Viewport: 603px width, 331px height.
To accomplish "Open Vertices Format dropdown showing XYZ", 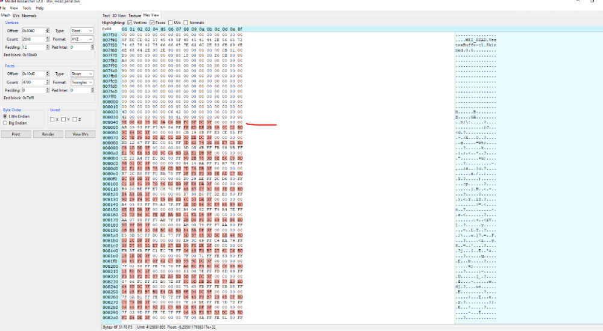I will [82, 39].
